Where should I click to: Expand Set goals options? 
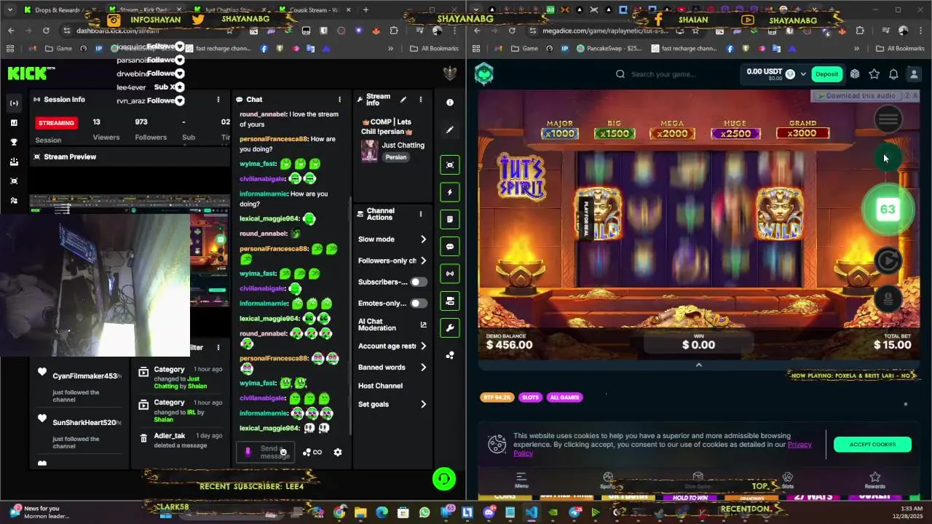click(x=423, y=405)
